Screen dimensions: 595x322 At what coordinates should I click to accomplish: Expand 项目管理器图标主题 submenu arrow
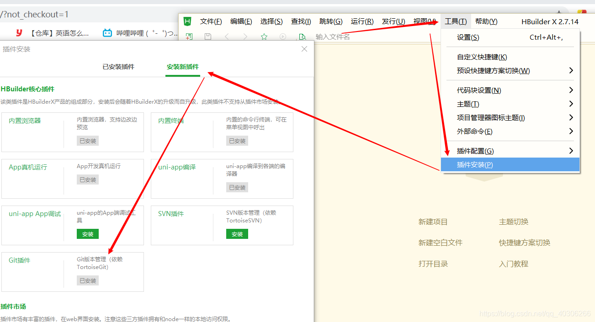(x=571, y=117)
